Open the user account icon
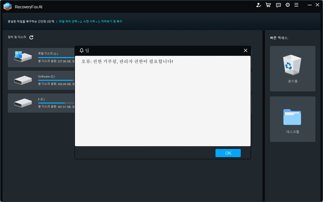This screenshot has width=323, height=202. (259, 5)
